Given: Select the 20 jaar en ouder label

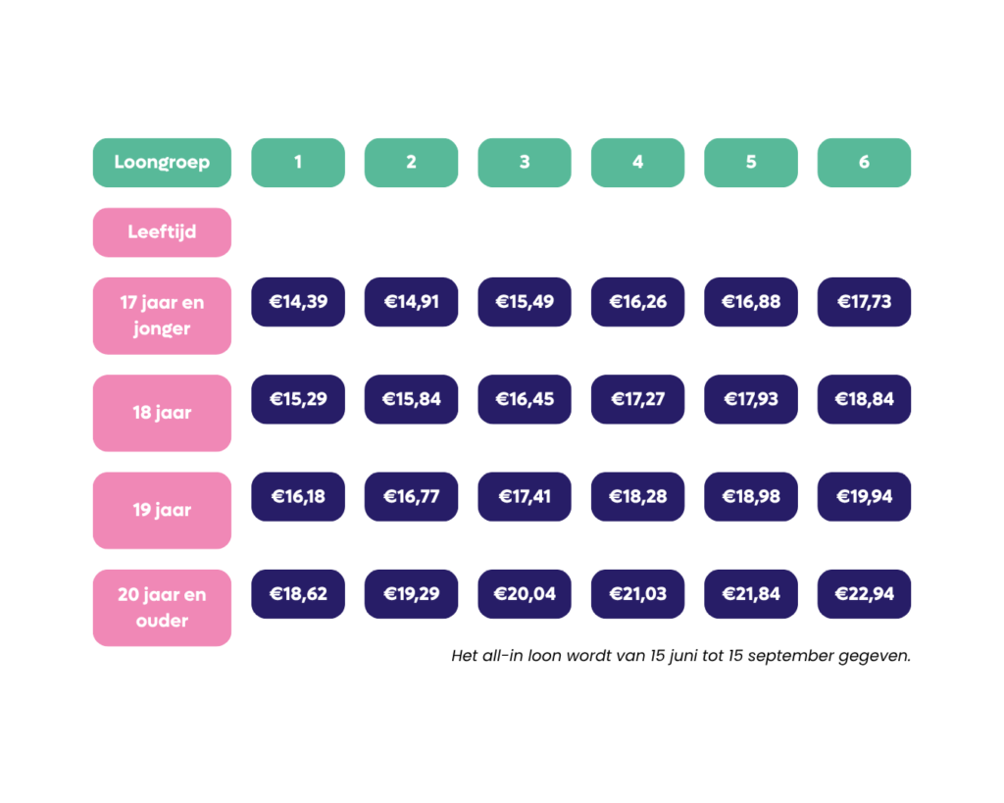Looking at the screenshot, I should click(x=162, y=608).
